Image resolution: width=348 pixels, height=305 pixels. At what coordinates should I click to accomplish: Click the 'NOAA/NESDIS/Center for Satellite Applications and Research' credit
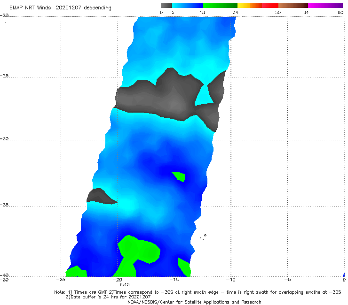coord(194,302)
